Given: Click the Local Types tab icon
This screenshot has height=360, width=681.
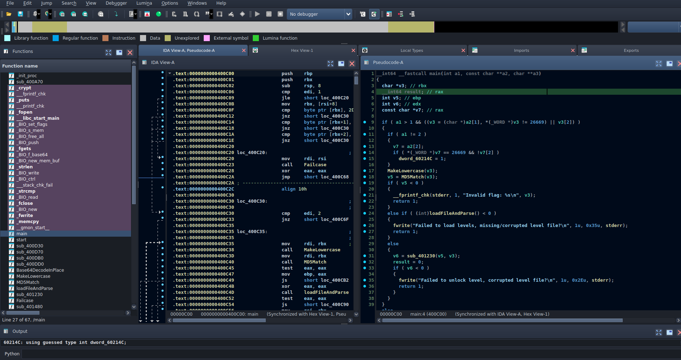Looking at the screenshot, I should pos(365,50).
